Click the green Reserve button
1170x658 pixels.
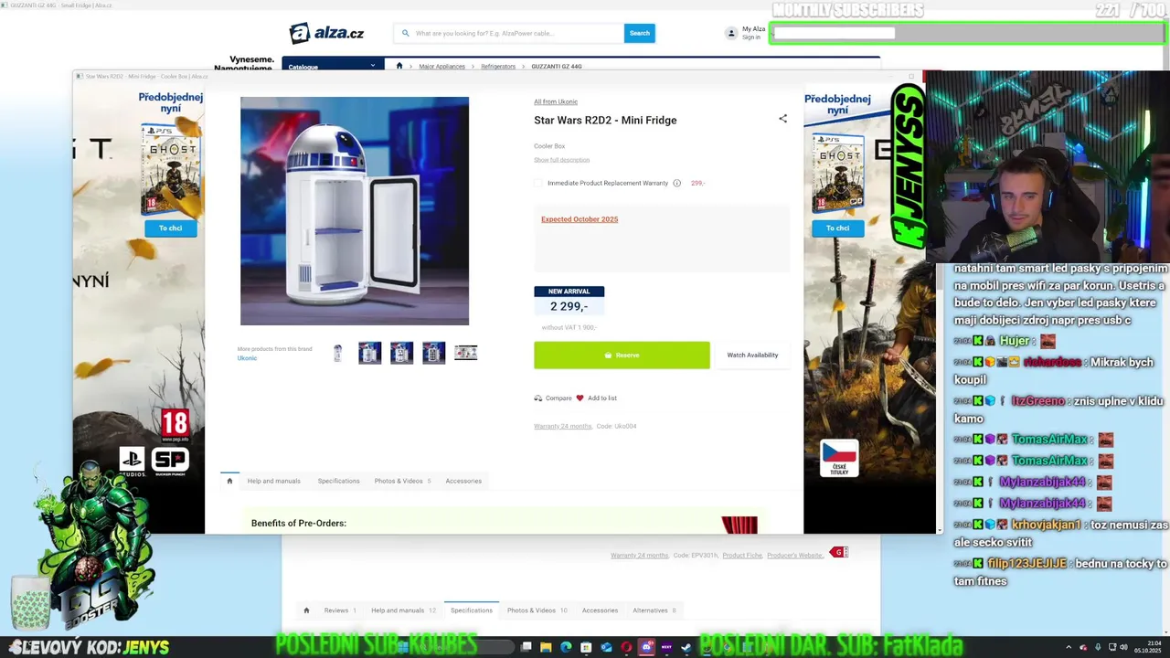(622, 356)
